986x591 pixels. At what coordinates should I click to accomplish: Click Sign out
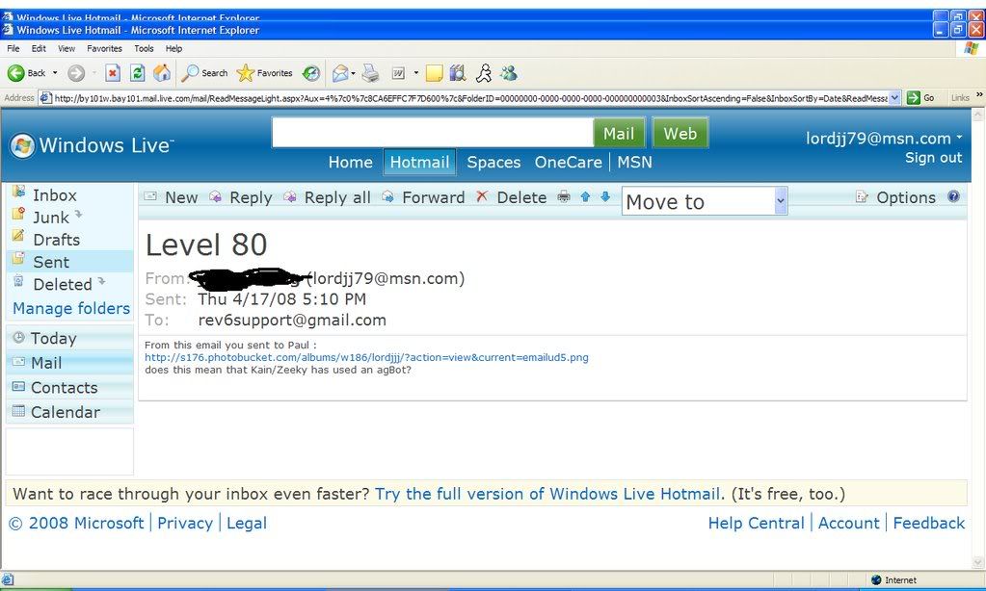pyautogui.click(x=933, y=158)
